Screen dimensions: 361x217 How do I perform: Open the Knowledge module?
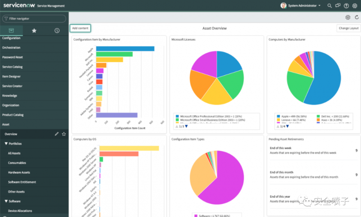tap(10, 96)
